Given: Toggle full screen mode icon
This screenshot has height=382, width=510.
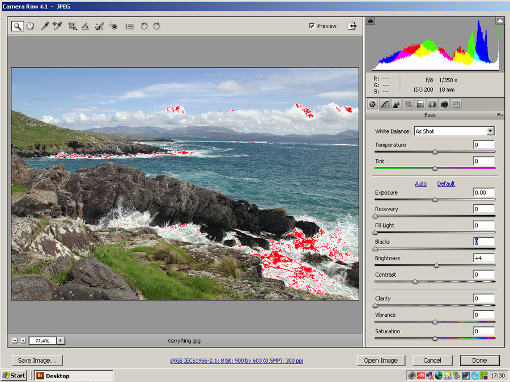Looking at the screenshot, I should [352, 26].
